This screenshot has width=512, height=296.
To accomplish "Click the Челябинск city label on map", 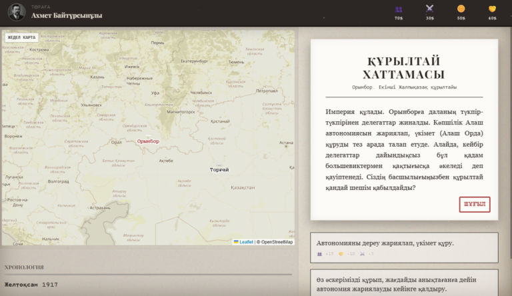I will click(x=201, y=93).
